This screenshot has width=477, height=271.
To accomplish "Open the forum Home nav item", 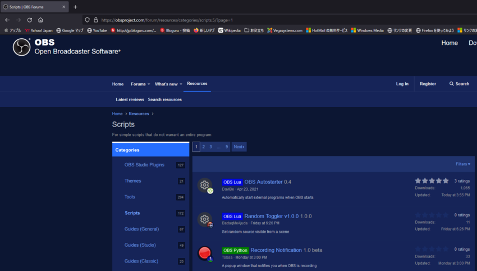I will pyautogui.click(x=118, y=84).
